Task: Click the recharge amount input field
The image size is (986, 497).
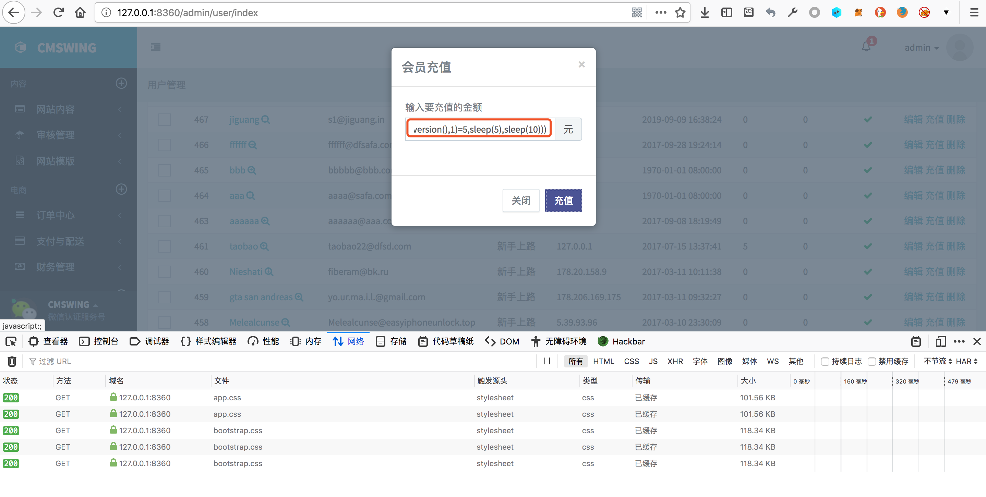Action: tap(479, 129)
